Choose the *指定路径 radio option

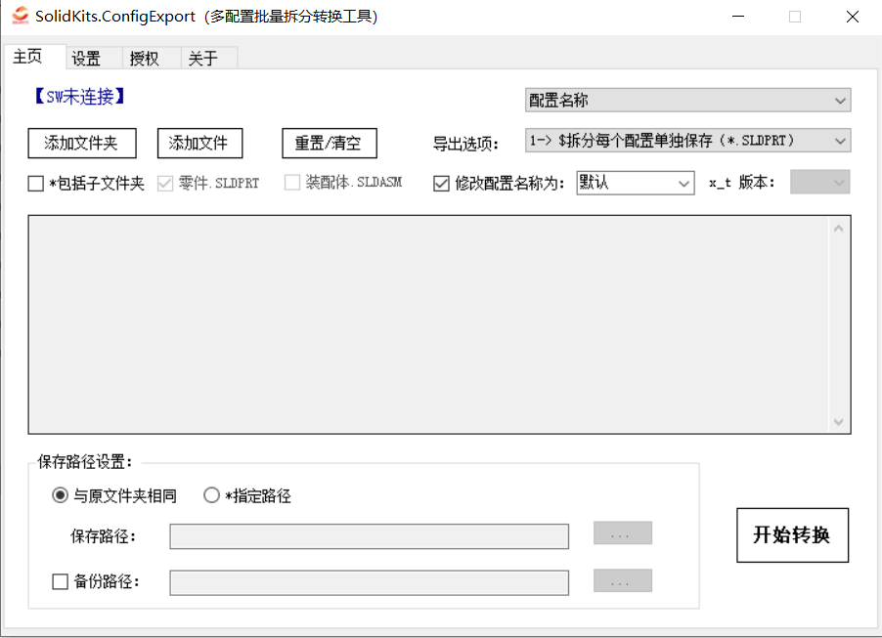(x=211, y=495)
